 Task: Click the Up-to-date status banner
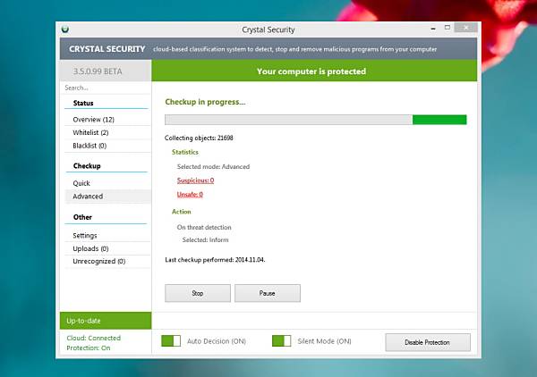[x=106, y=321]
